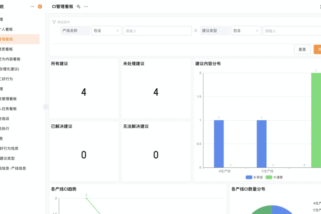Toggle the S-安全 blue legend swatch
This screenshot has width=321, height=214.
tap(249, 177)
